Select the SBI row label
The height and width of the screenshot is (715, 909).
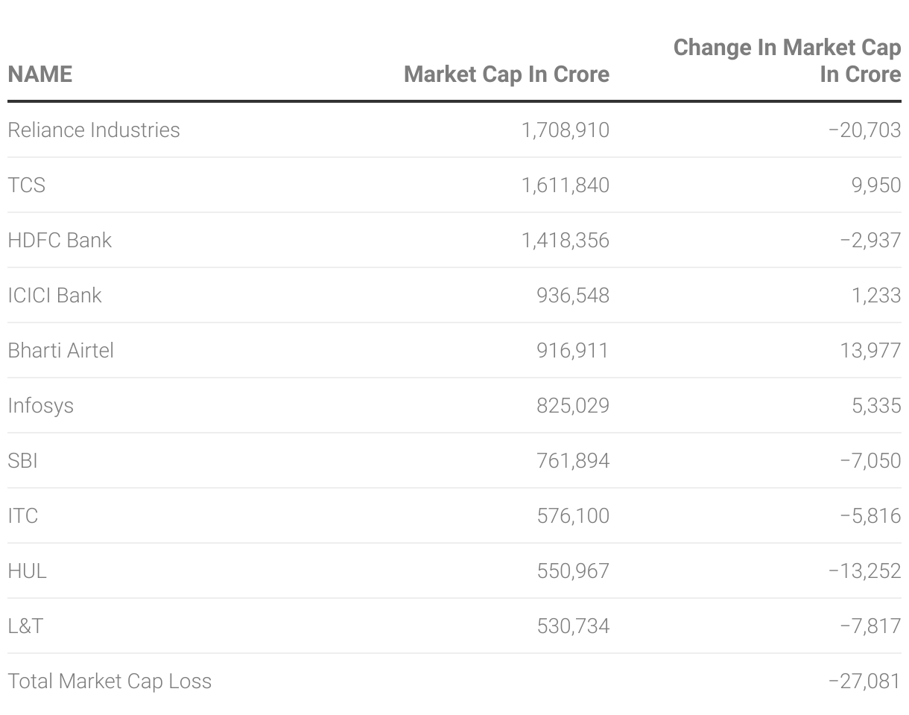coord(23,461)
